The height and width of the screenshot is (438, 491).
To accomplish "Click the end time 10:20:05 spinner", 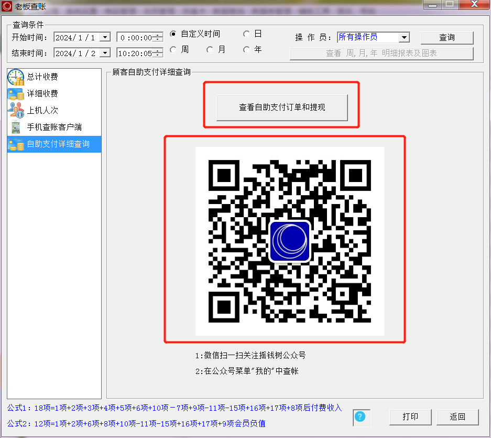I will 159,53.
